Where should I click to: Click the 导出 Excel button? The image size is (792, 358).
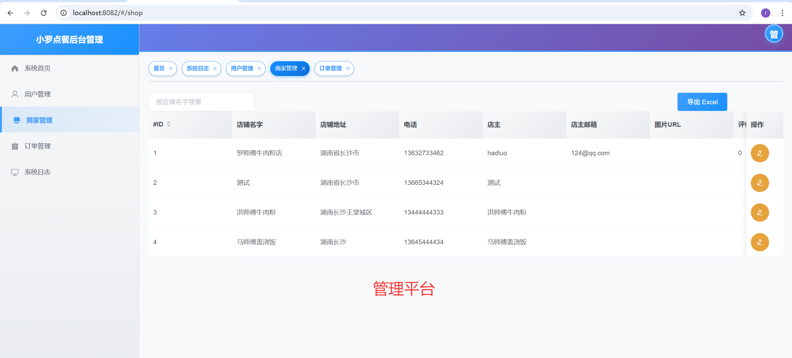tap(702, 102)
